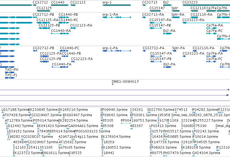This screenshot has width=230, height=157.
Task: Click the org-1 gene name
Action: [107, 2]
